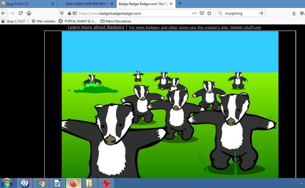
Task: Open the library sidebar icon
Action: coord(302,13)
